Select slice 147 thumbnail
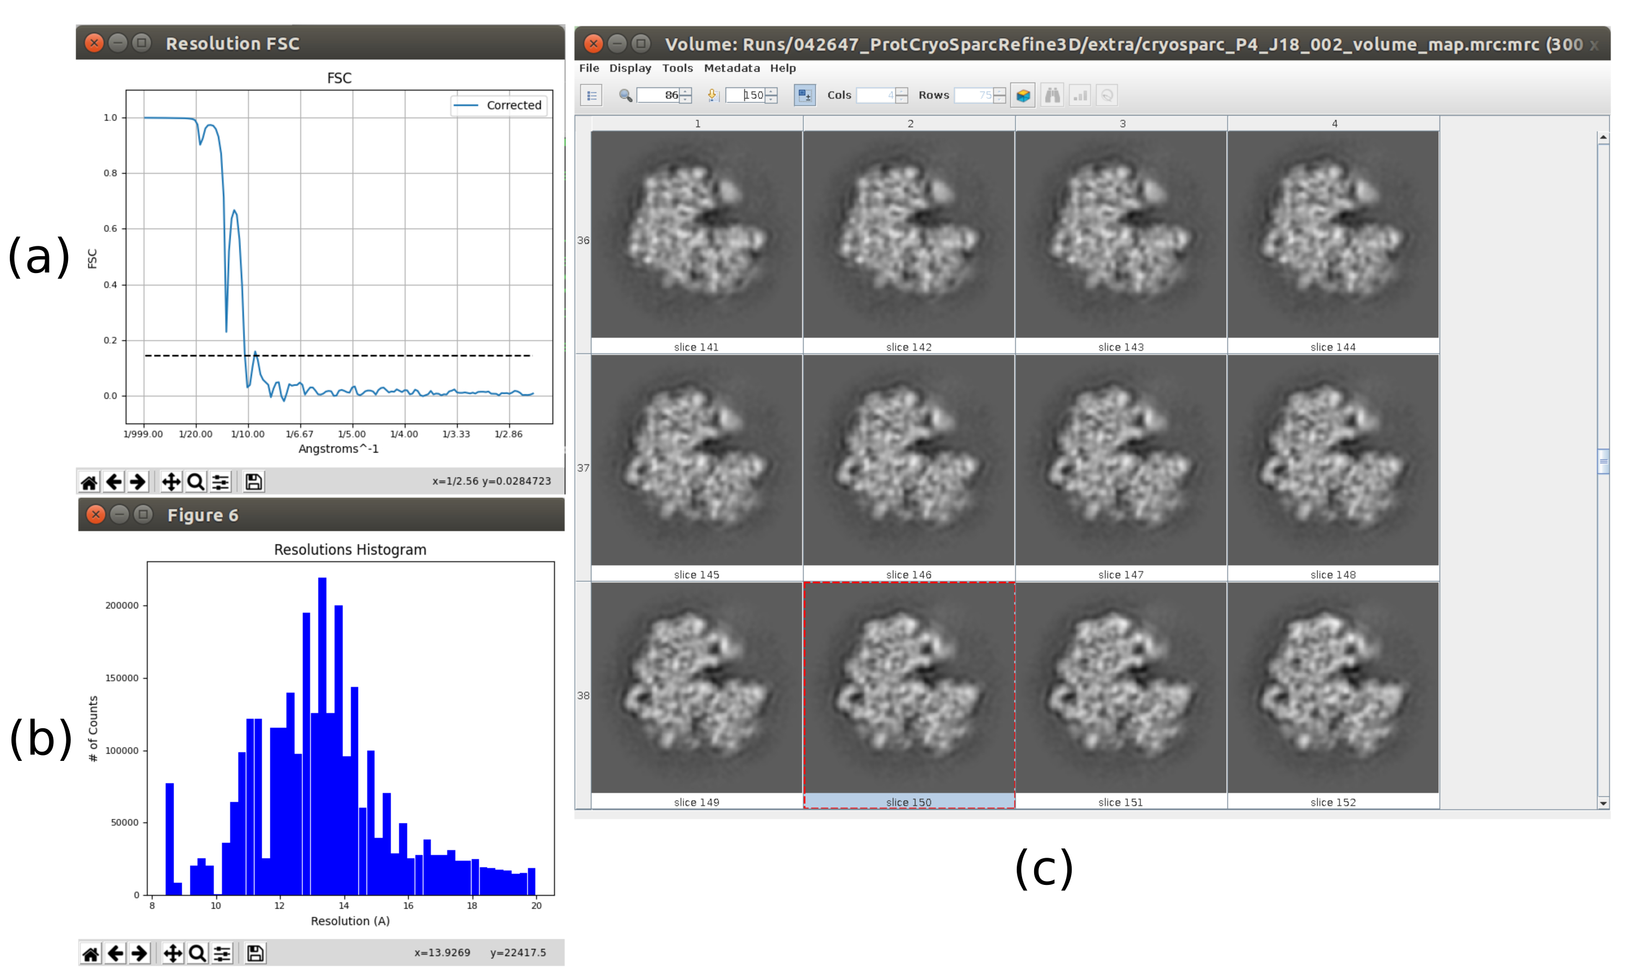The height and width of the screenshot is (979, 1632). pos(1121,461)
